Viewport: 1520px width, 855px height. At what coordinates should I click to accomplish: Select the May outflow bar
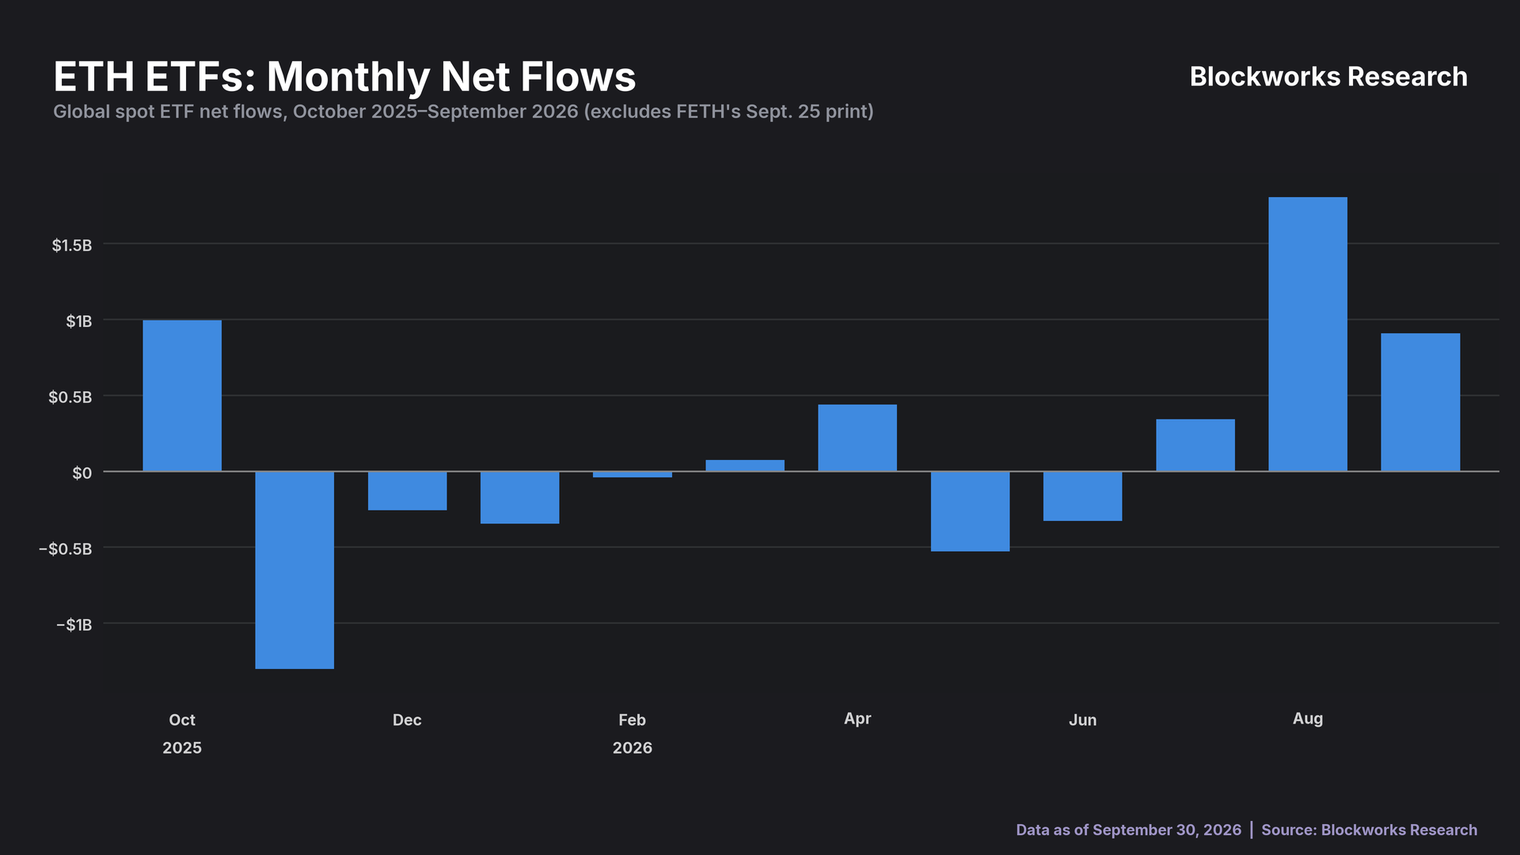971,511
